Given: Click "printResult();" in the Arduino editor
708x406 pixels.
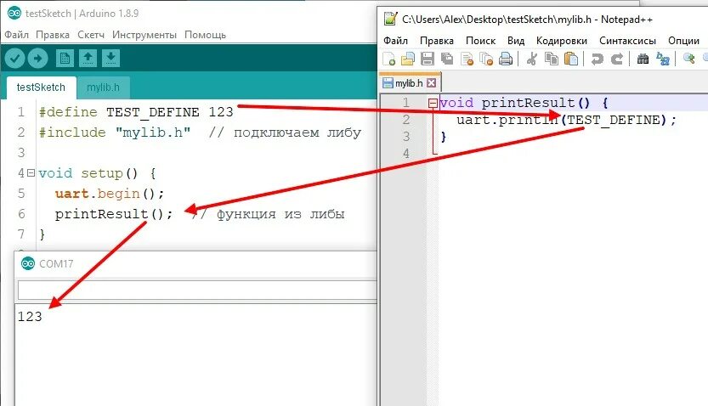Looking at the screenshot, I should click(114, 214).
